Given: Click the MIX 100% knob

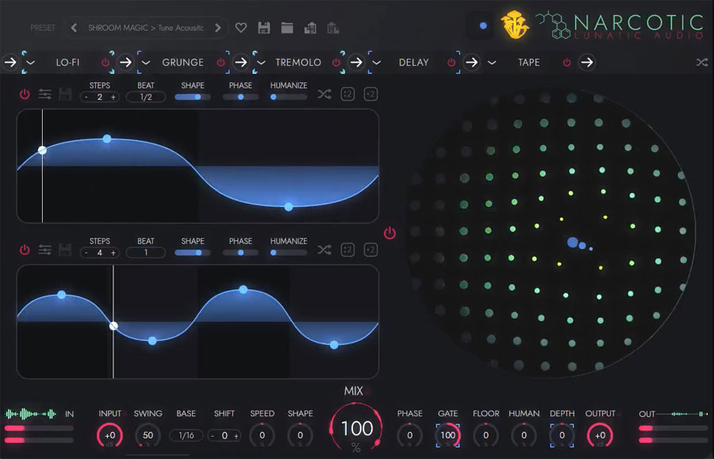Looking at the screenshot, I should point(356,428).
